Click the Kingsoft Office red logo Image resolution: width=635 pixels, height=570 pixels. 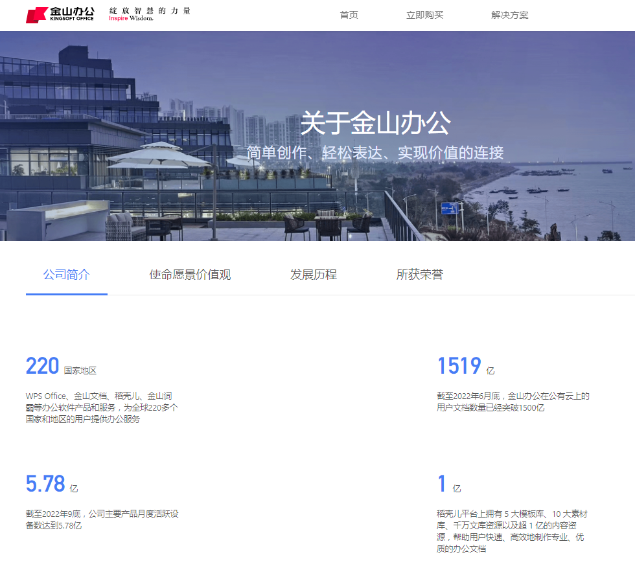click(60, 14)
